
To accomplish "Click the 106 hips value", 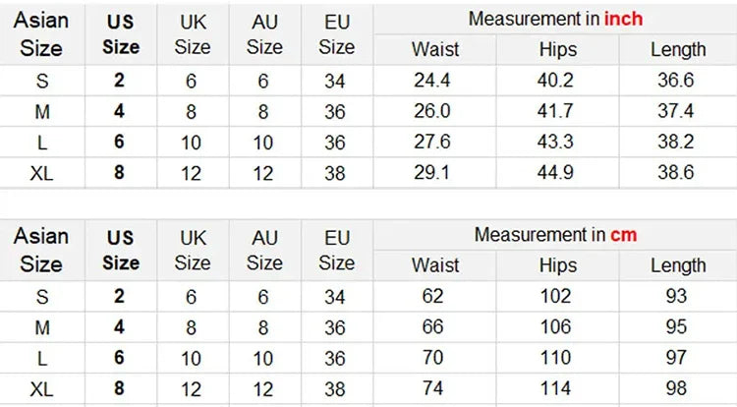I will click(x=557, y=327).
